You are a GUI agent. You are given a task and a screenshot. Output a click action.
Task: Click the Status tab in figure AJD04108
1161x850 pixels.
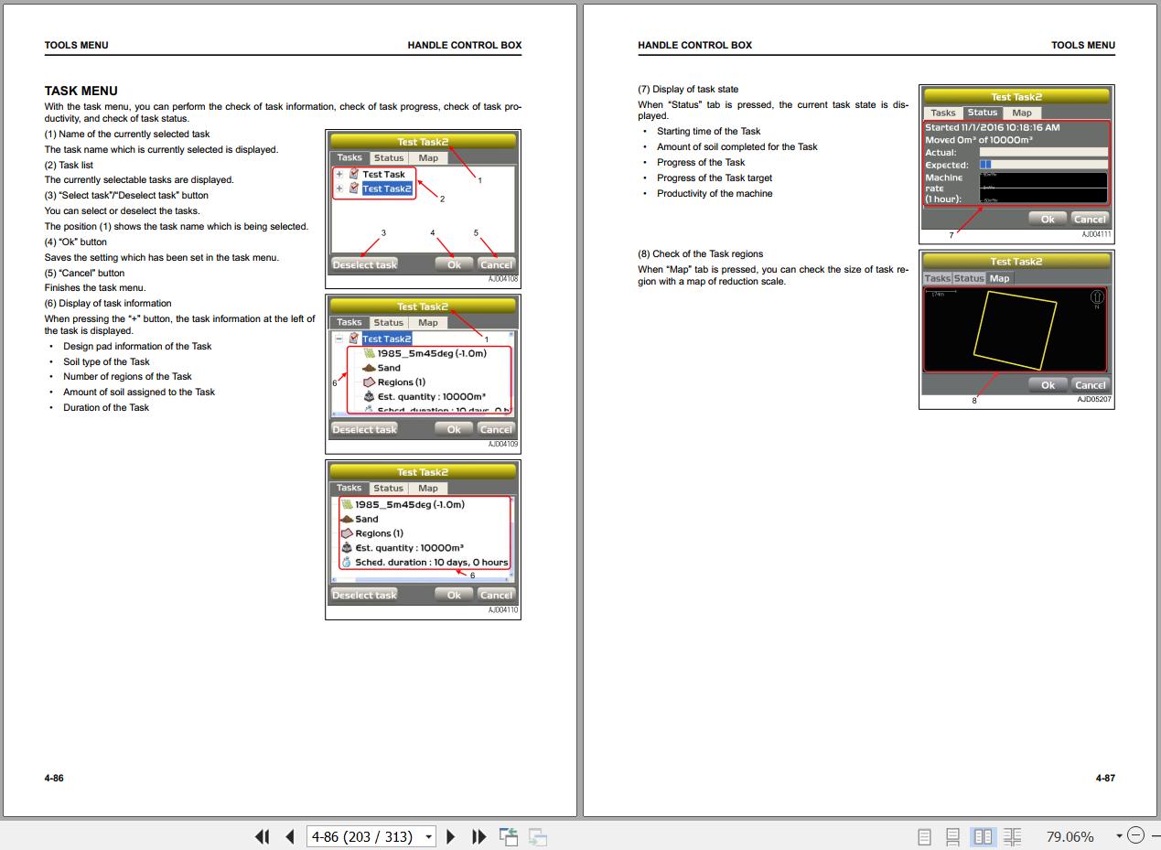[388, 157]
